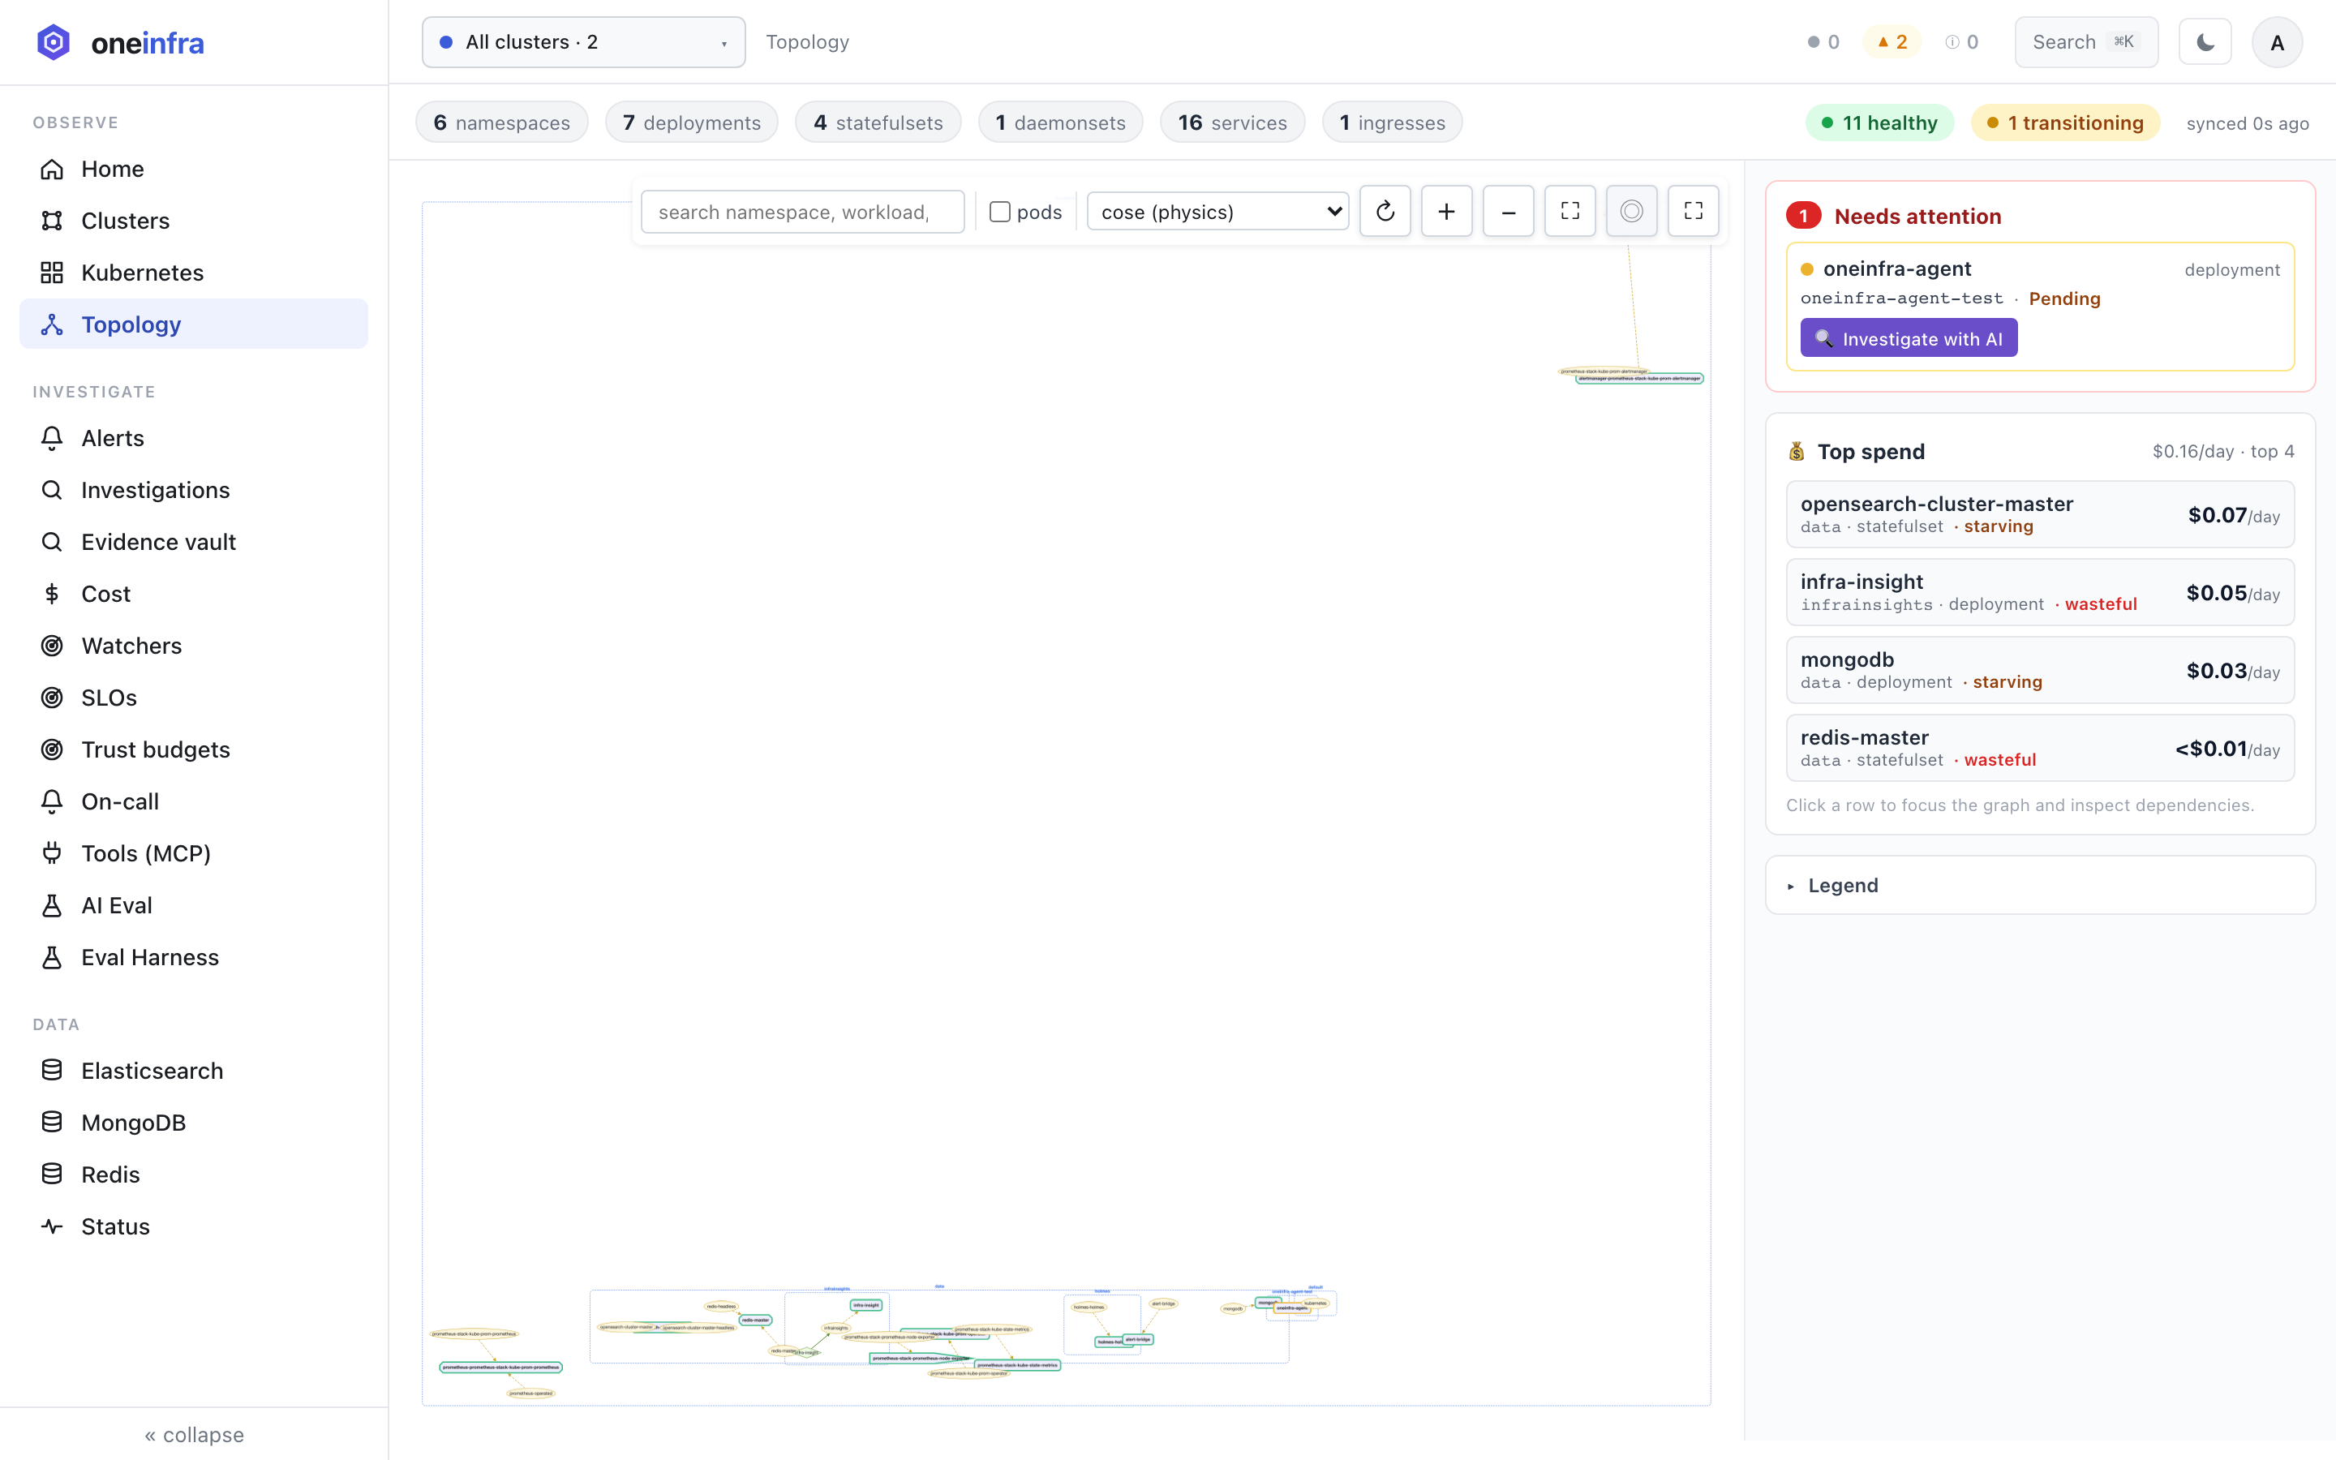Open the SLOs page
The height and width of the screenshot is (1460, 2336).
[193, 698]
